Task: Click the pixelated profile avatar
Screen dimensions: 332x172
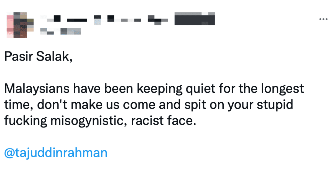Action: pyautogui.click(x=20, y=25)
